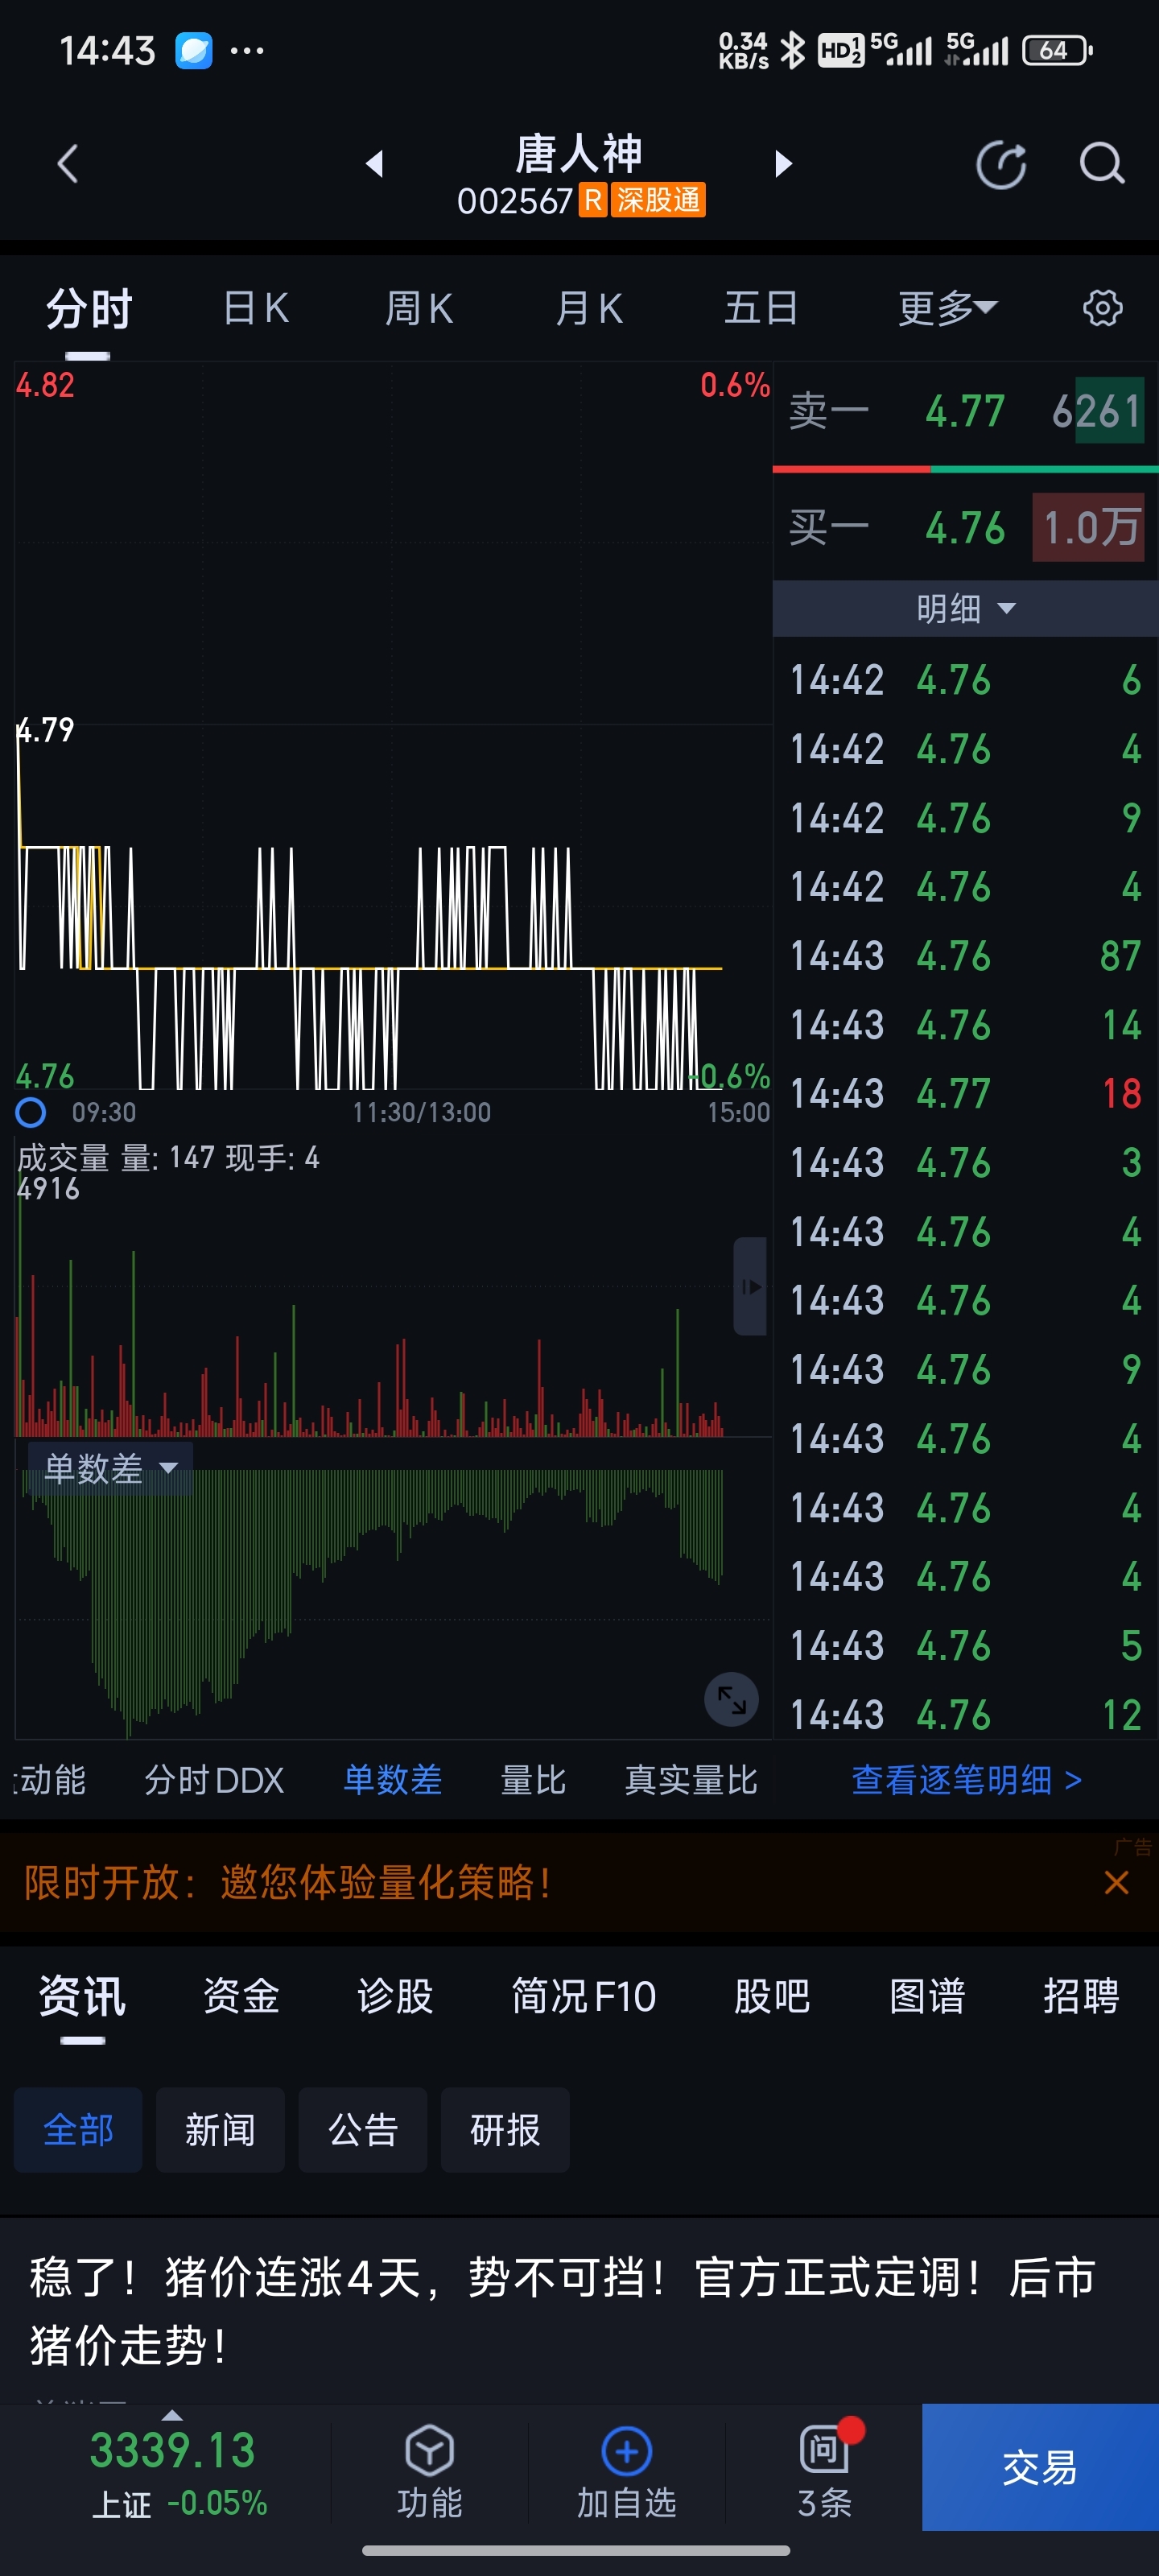Open the 招聘 section tab
Image resolution: width=1159 pixels, height=2576 pixels.
(x=1081, y=1996)
